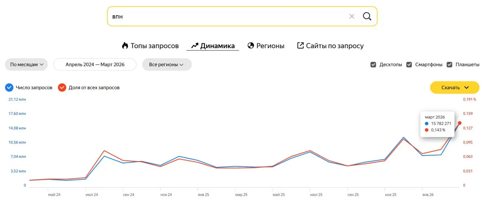Click the flame icon beside Топы запросов
Screen dimensions: 487x201
pos(125,46)
